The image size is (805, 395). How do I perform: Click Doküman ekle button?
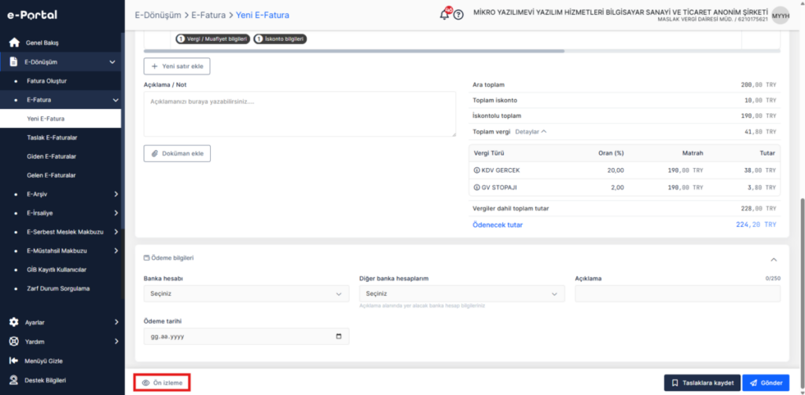pyautogui.click(x=177, y=153)
